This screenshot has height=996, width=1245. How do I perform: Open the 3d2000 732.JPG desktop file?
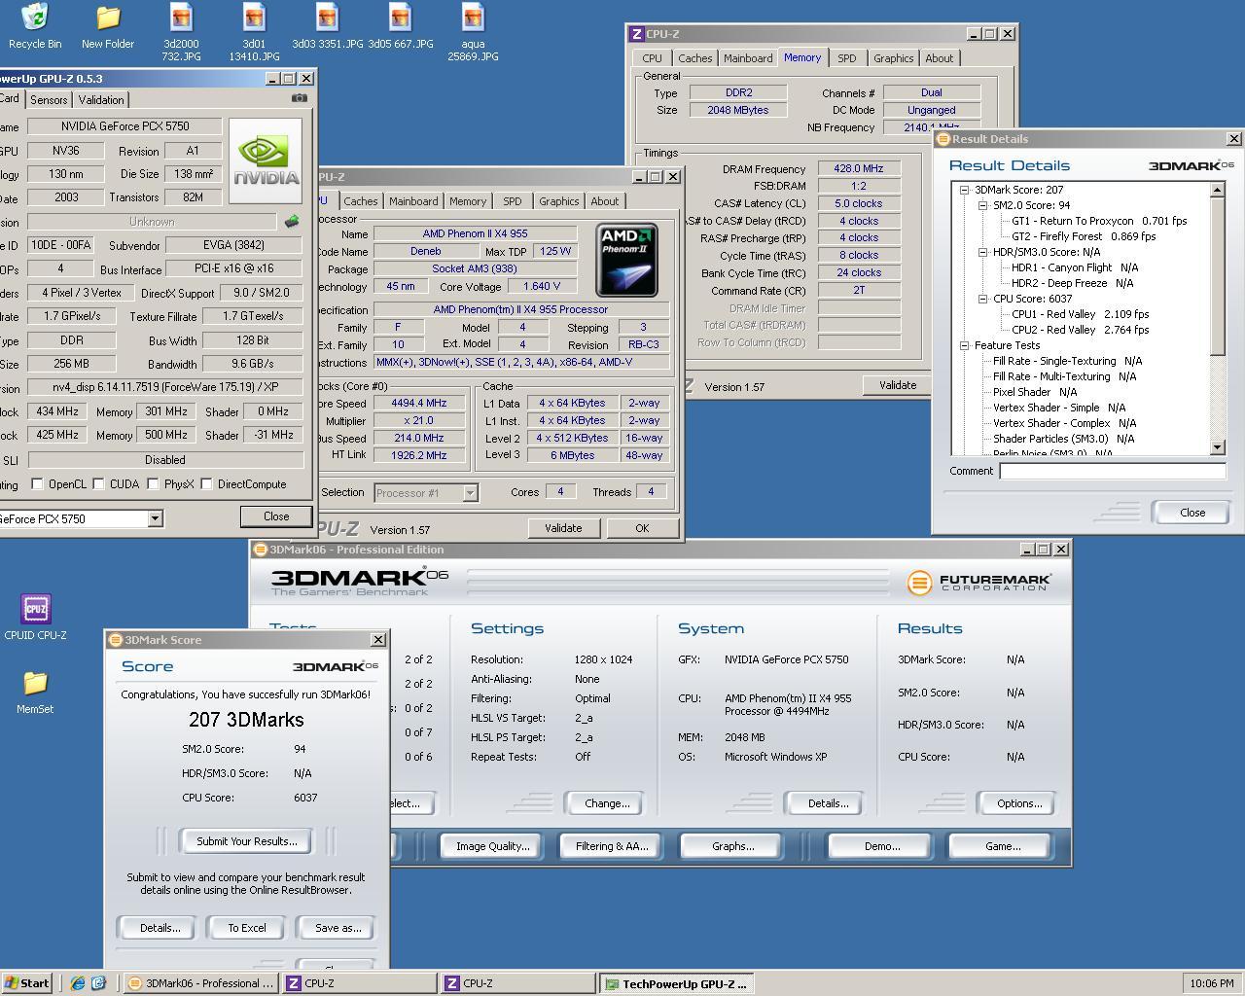click(x=181, y=32)
